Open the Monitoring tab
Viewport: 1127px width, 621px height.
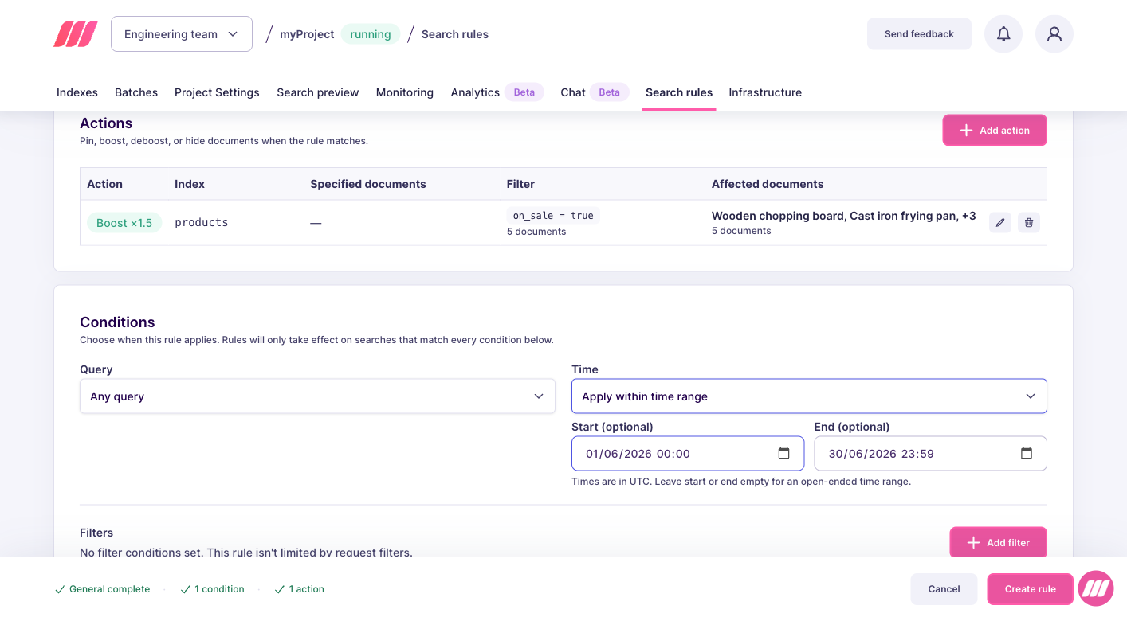[x=405, y=92]
